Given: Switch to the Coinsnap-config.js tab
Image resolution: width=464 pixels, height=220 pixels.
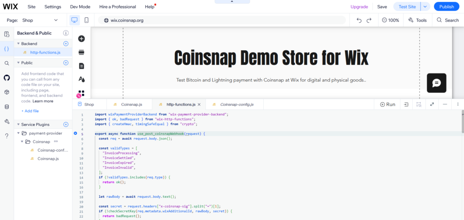Looking at the screenshot, I should (x=236, y=105).
